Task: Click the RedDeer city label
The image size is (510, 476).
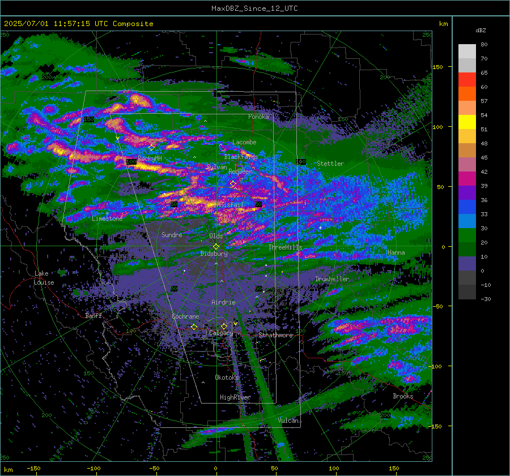Action: (x=240, y=171)
